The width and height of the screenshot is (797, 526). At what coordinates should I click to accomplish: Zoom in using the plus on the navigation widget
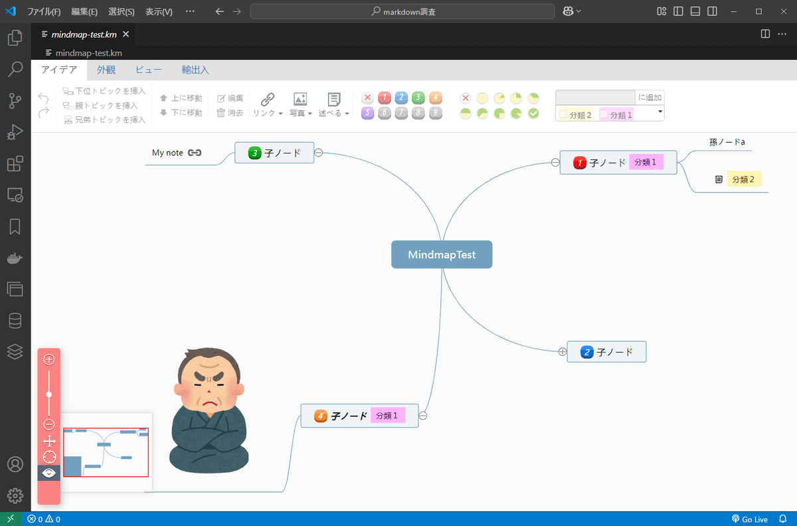pyautogui.click(x=48, y=359)
